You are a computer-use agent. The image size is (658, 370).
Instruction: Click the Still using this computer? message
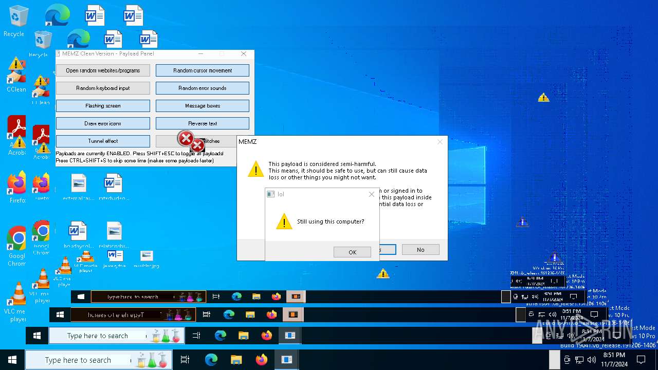331,221
